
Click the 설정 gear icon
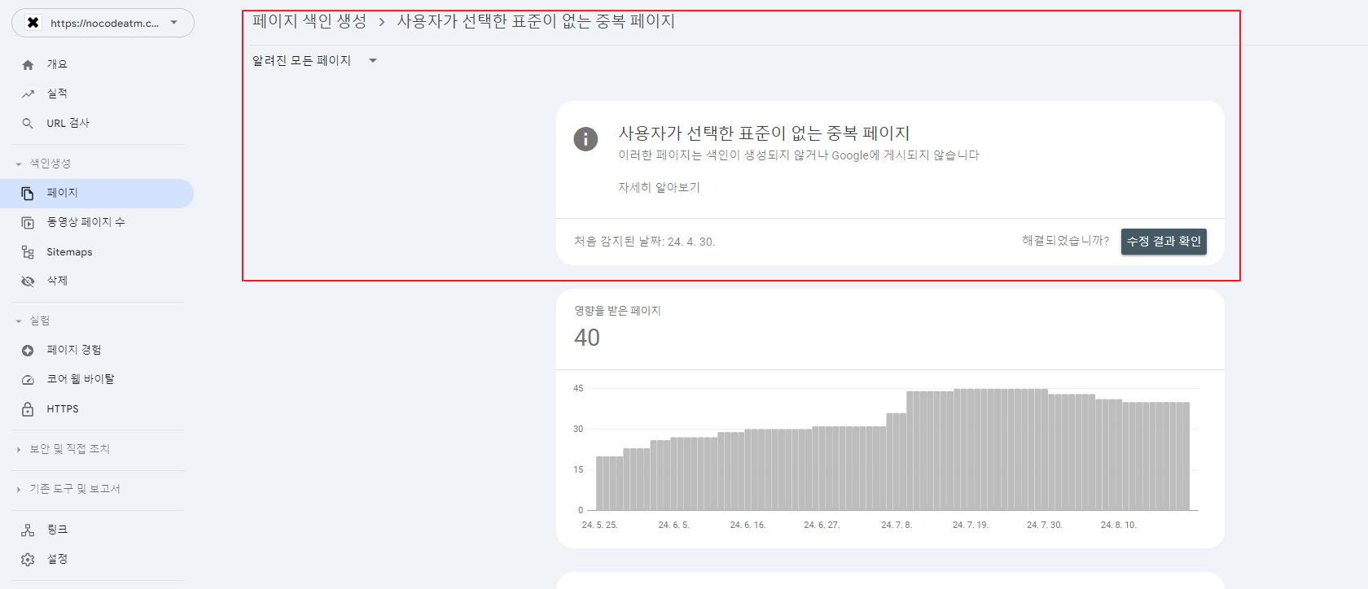pyautogui.click(x=28, y=560)
